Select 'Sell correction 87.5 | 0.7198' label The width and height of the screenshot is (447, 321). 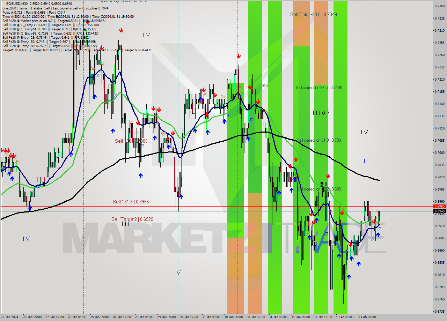click(319, 88)
